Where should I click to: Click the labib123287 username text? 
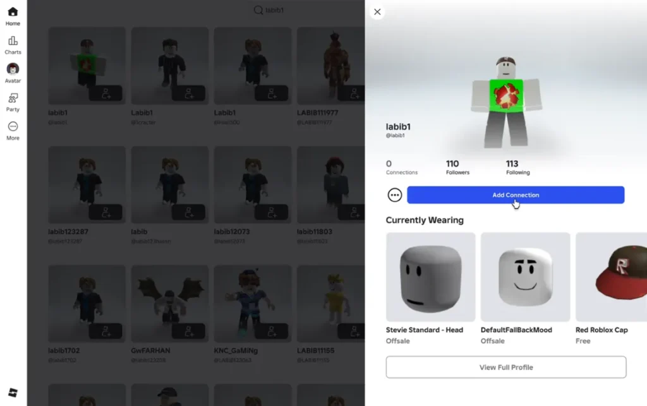(68, 232)
